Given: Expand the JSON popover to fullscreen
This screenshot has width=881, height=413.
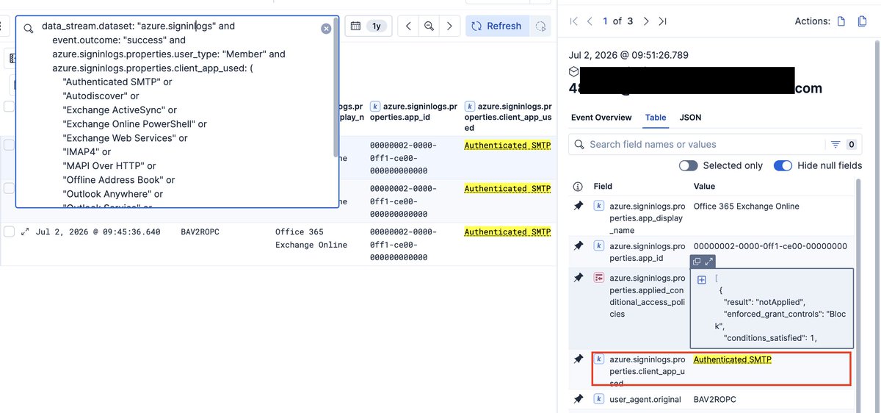Looking at the screenshot, I should pyautogui.click(x=708, y=262).
